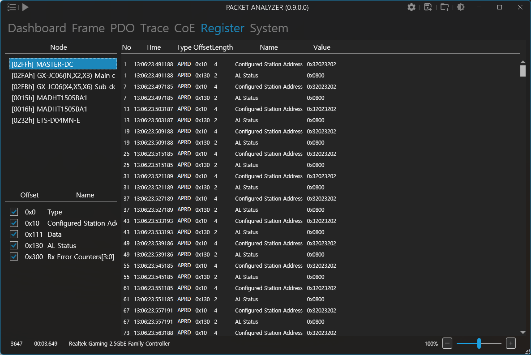
Task: Click the zoom in plus button
Action: click(511, 343)
